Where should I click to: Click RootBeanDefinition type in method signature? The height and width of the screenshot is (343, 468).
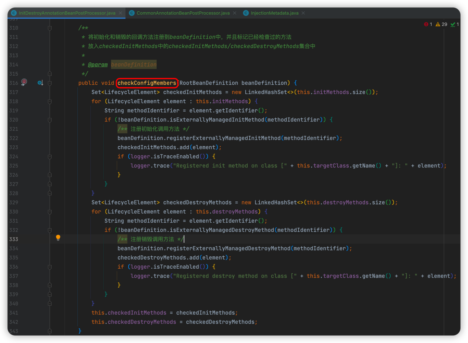click(x=209, y=83)
